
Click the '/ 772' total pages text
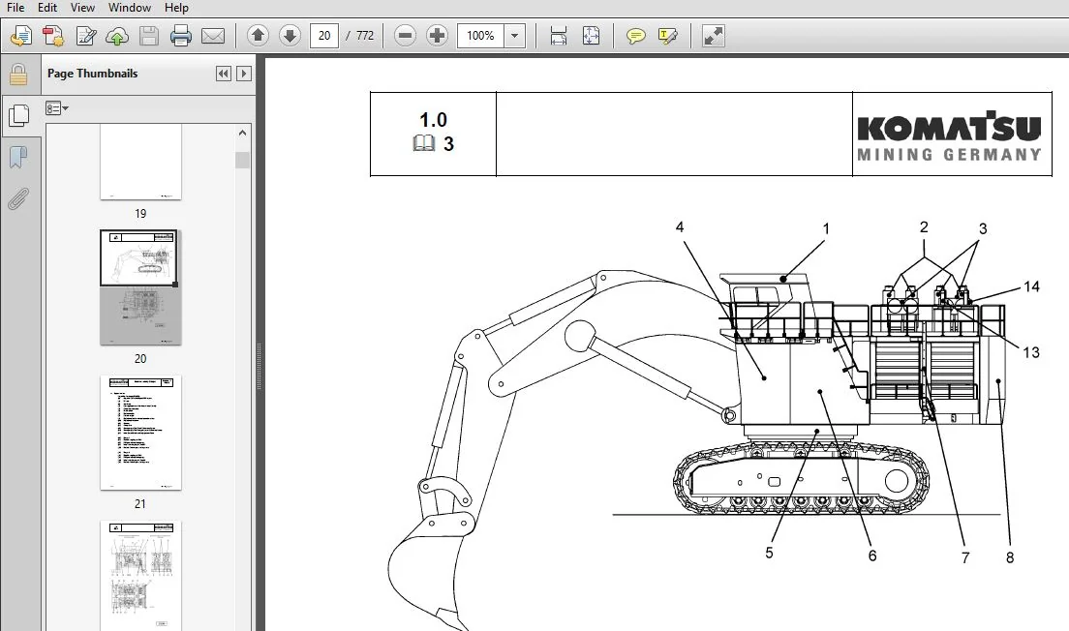(360, 36)
